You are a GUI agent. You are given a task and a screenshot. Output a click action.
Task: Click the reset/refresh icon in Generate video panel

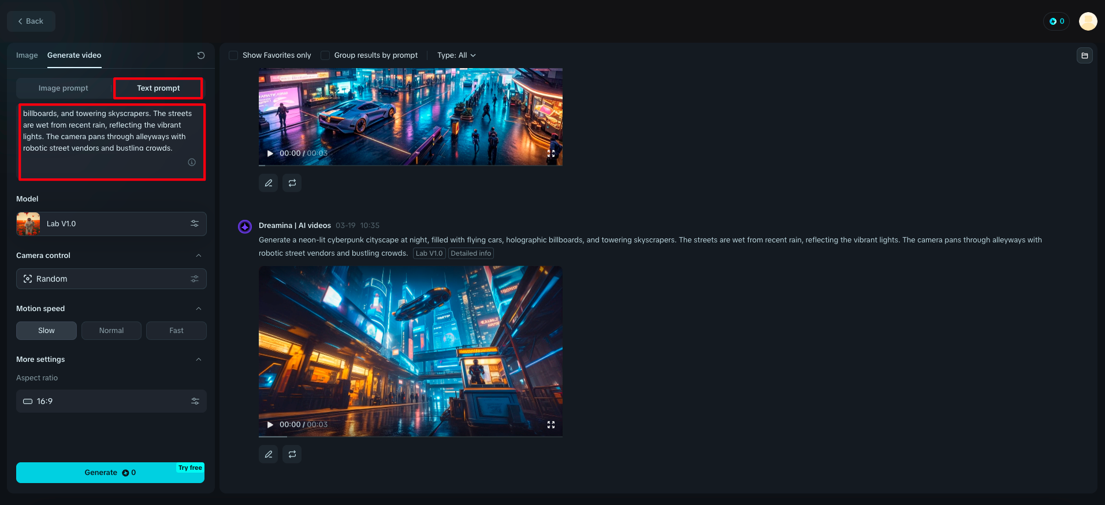[x=201, y=55]
